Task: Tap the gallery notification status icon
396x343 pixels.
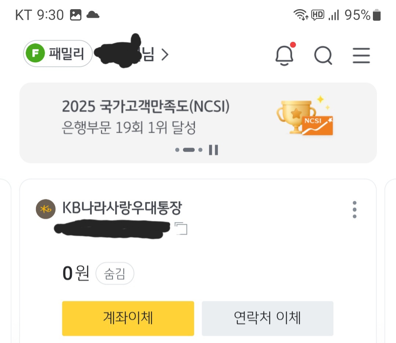Action: click(76, 15)
